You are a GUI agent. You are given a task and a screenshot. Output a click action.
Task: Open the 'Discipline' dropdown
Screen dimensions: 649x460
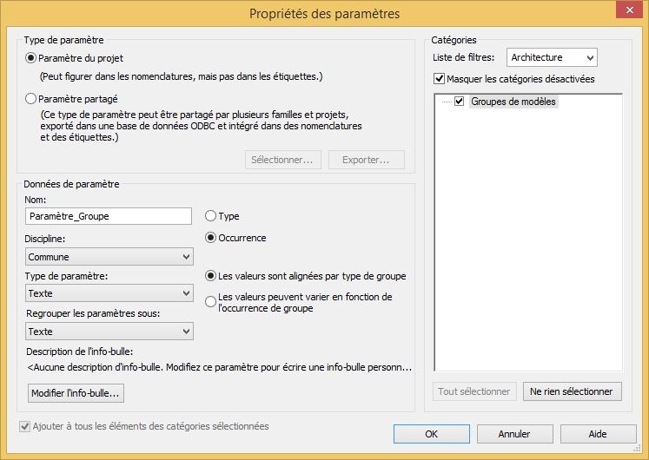pyautogui.click(x=109, y=257)
